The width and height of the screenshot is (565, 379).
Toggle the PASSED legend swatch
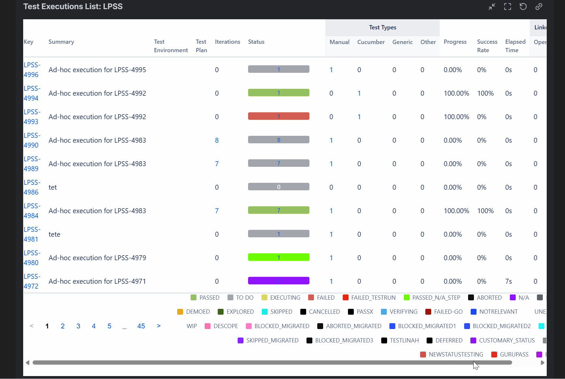[x=194, y=298]
